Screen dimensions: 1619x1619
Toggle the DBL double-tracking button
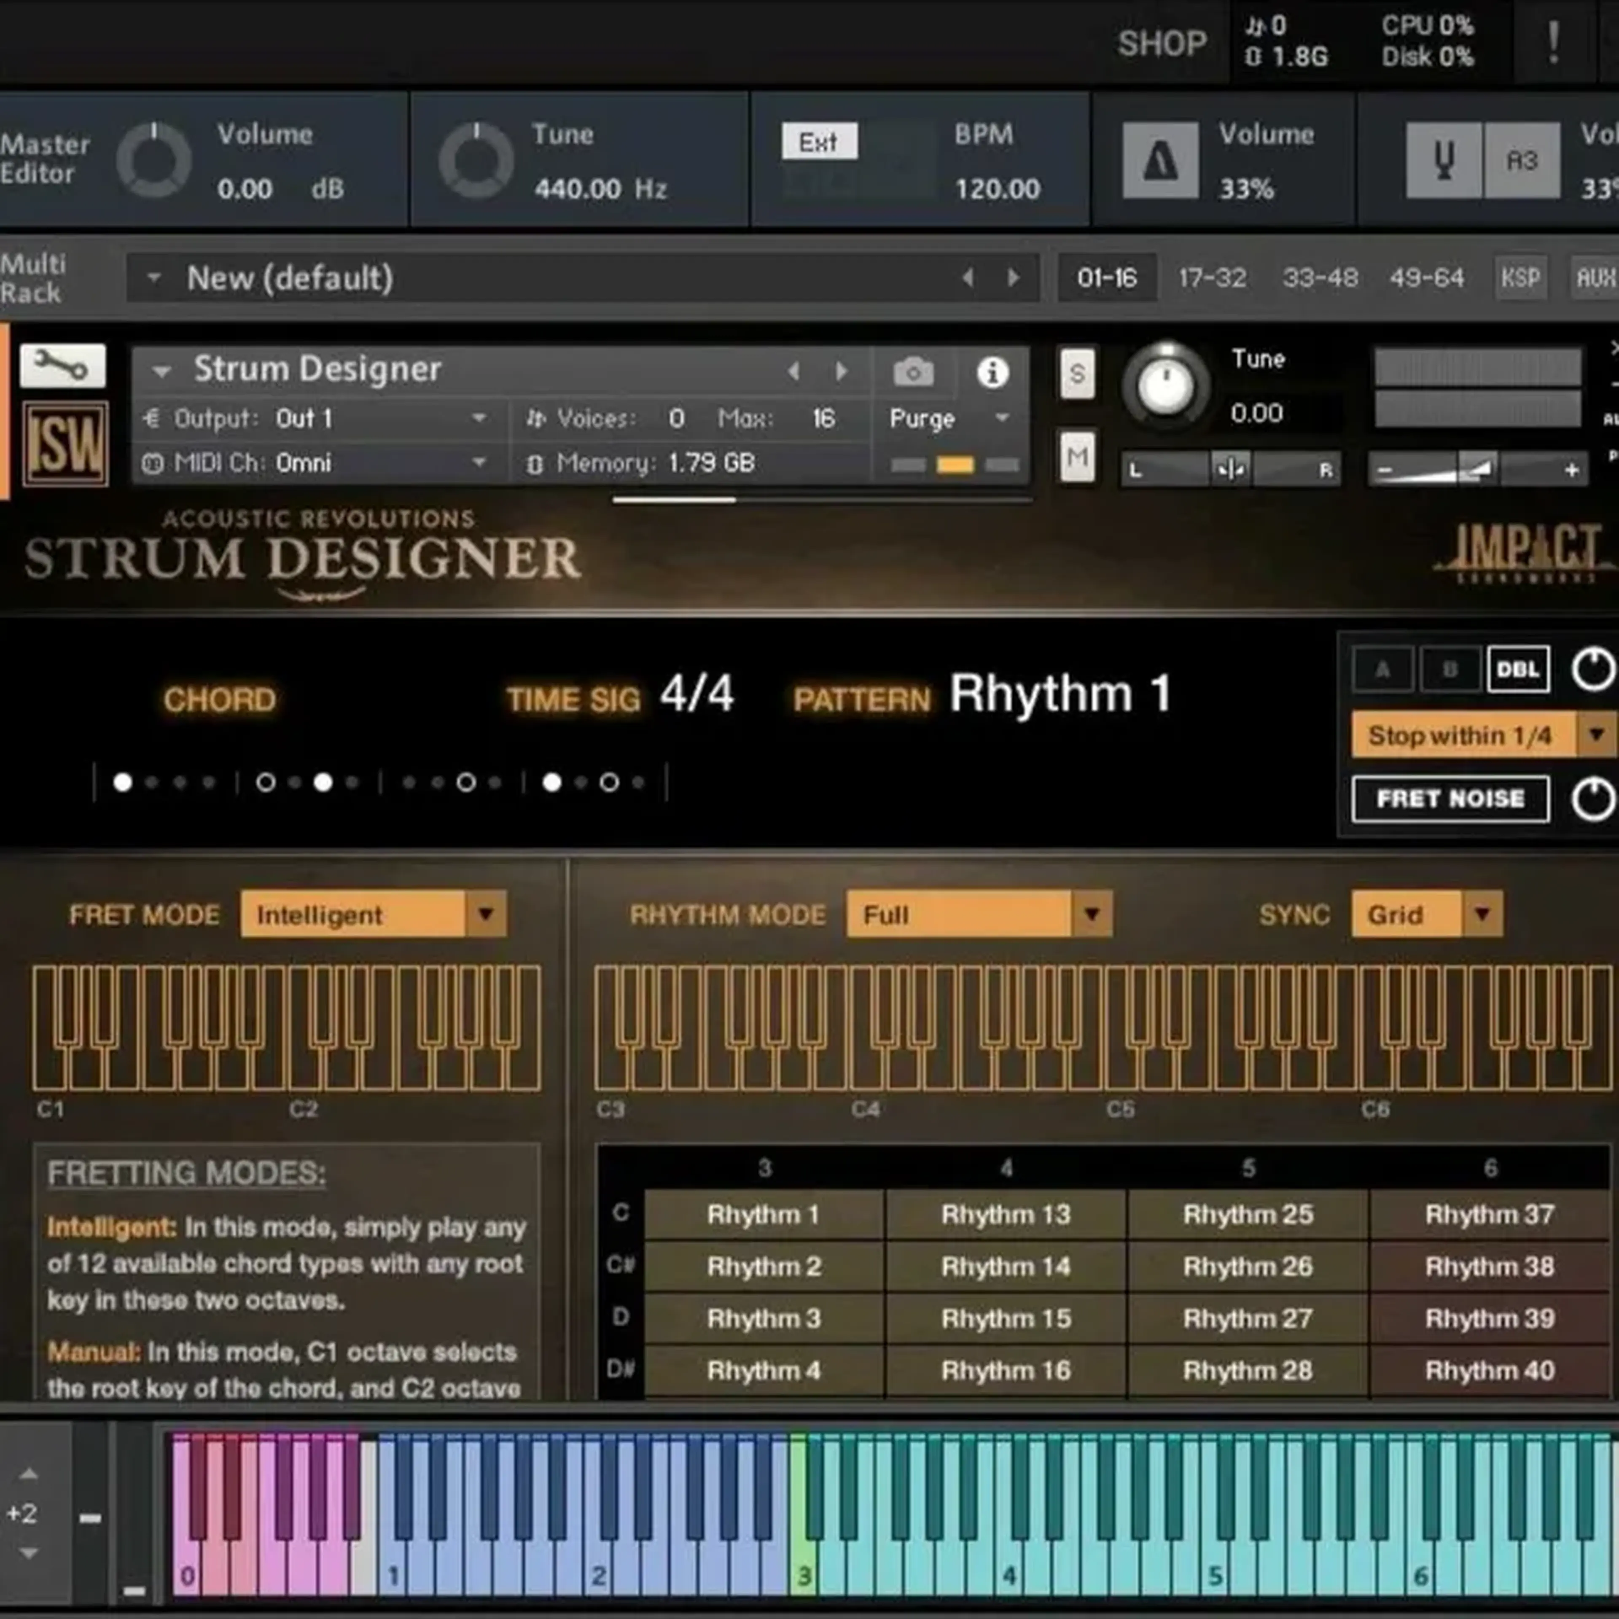tap(1518, 669)
